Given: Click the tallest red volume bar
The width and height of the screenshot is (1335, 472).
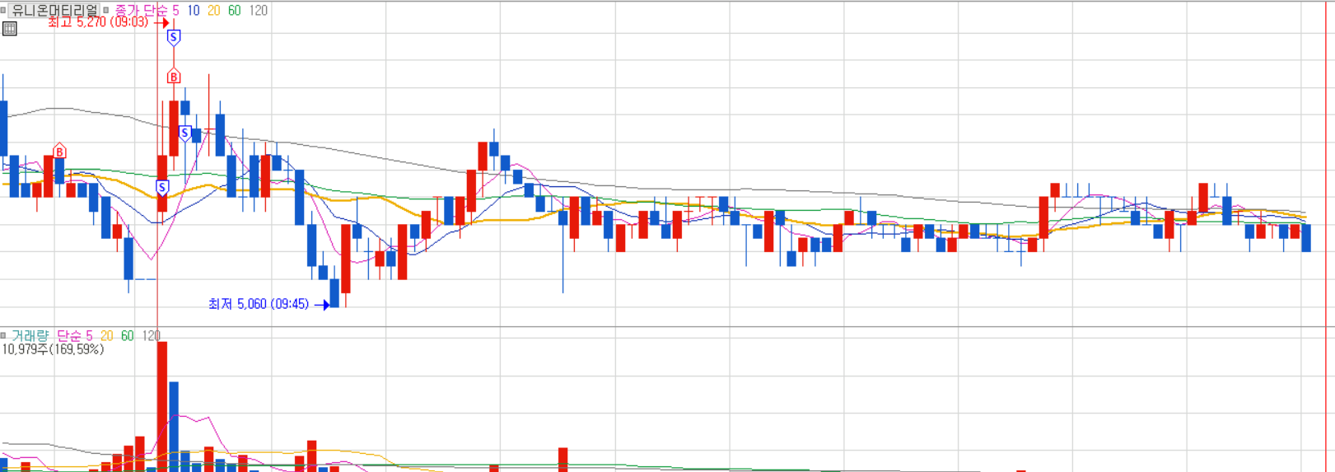Looking at the screenshot, I should 162,407.
